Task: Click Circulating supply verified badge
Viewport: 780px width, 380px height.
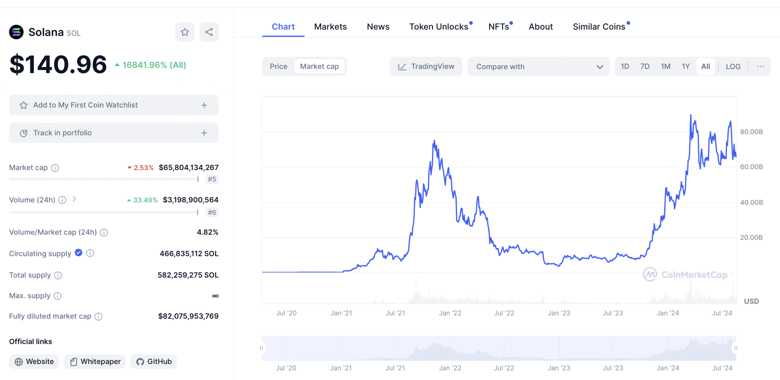Action: (79, 253)
